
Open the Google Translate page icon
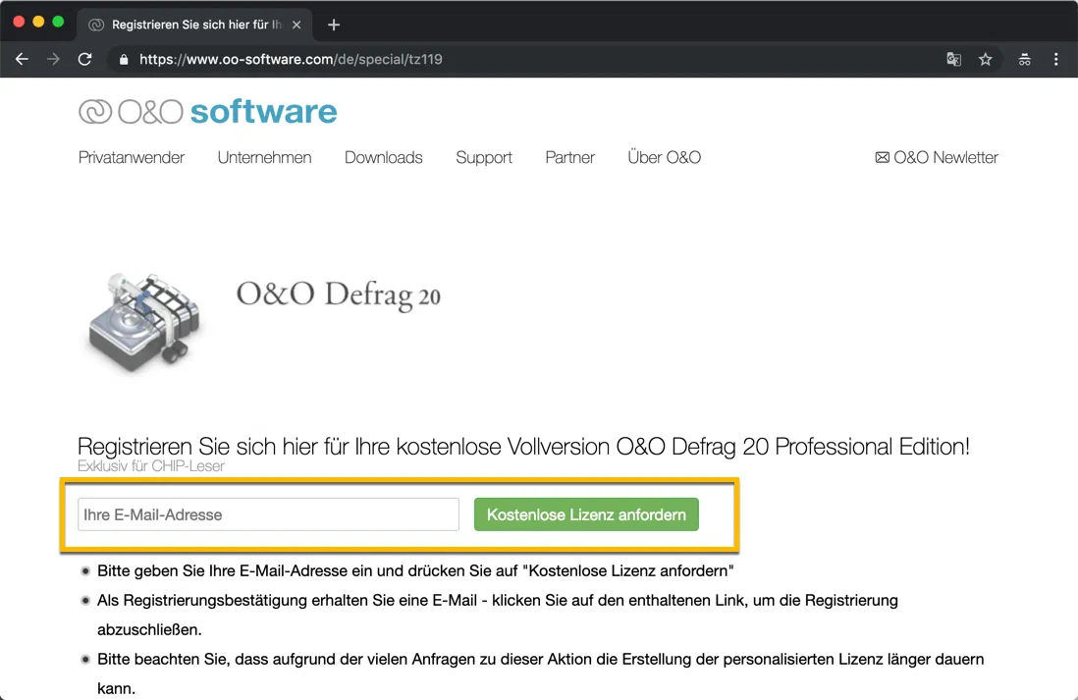(x=953, y=59)
